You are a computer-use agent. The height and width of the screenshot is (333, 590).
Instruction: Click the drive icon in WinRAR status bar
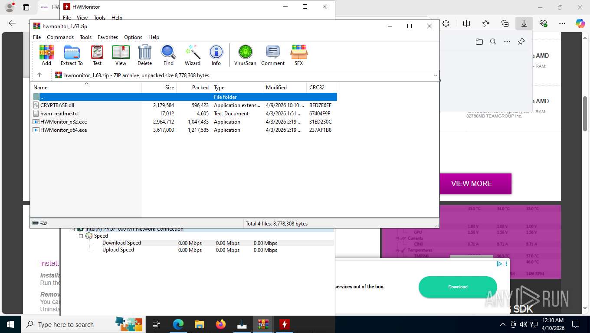click(x=36, y=223)
